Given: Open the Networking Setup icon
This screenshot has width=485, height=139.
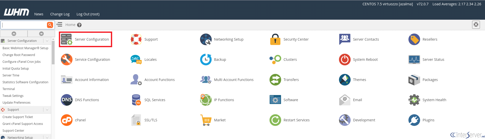Looking at the screenshot, I should pos(206,39).
